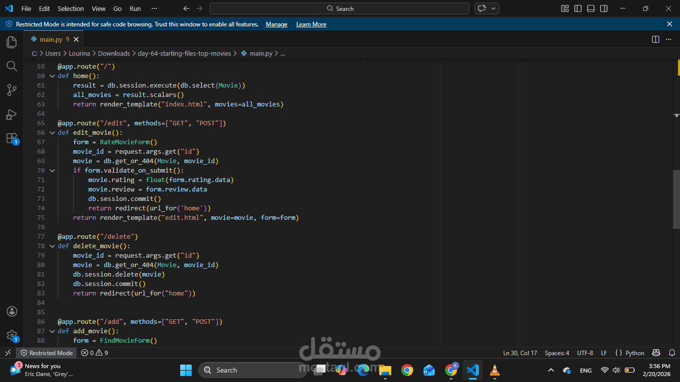
Task: Toggle the Panel layout control
Action: pos(590,8)
